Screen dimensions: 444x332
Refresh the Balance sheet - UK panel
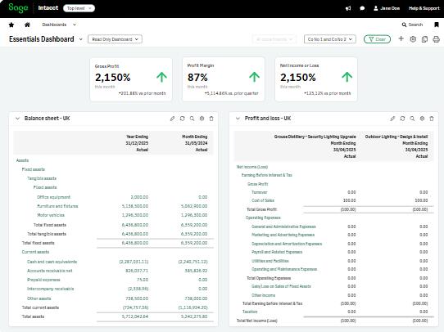coord(183,119)
